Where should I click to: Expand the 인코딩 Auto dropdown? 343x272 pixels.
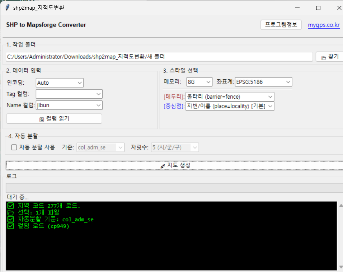(x=60, y=83)
